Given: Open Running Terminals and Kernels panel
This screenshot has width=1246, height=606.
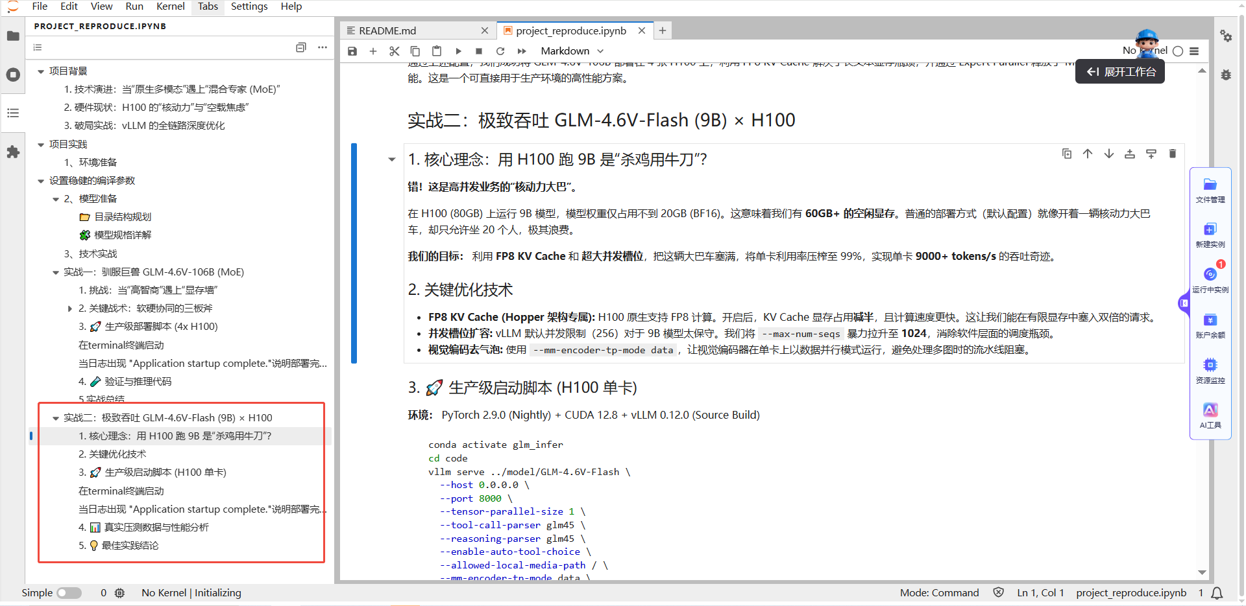Looking at the screenshot, I should (x=13, y=75).
